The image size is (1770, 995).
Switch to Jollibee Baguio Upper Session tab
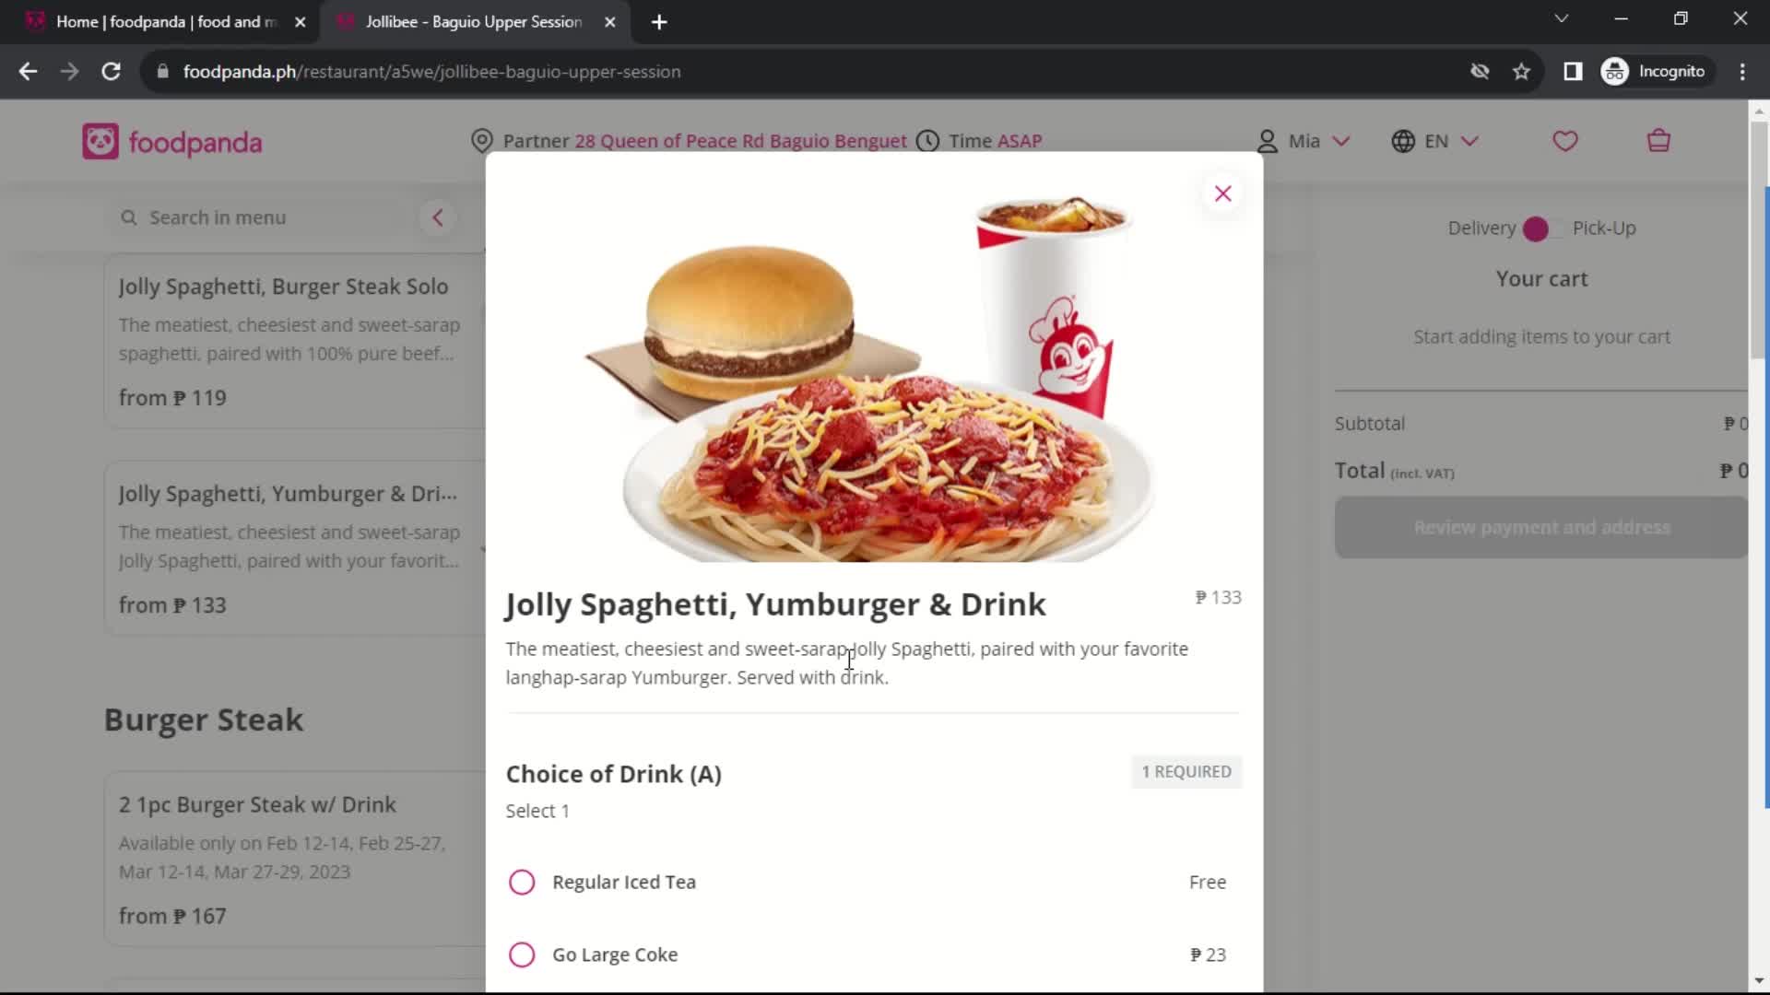pos(473,20)
